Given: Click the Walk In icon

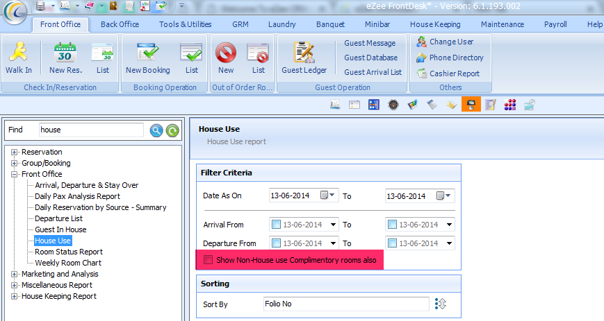Looking at the screenshot, I should click(18, 51).
